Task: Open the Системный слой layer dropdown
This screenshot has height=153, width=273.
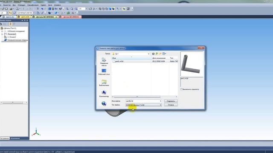Action: (x=34, y=13)
